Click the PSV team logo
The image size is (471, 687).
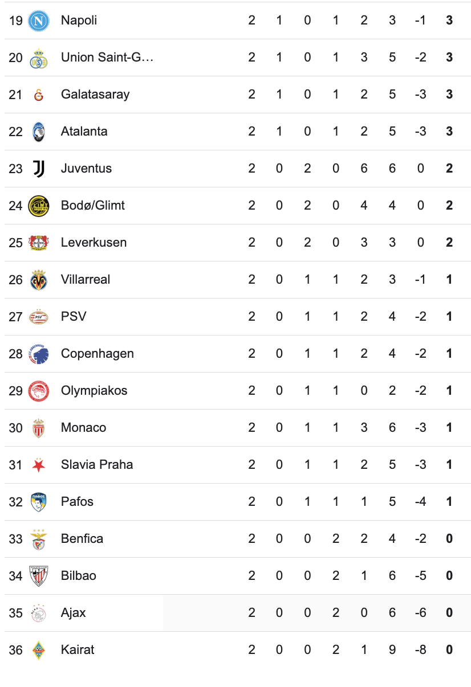(x=39, y=317)
